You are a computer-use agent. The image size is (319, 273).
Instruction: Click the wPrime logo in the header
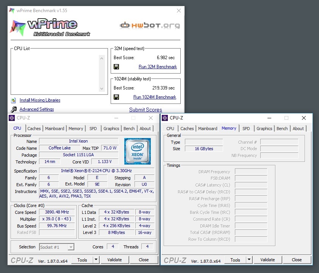(x=50, y=27)
